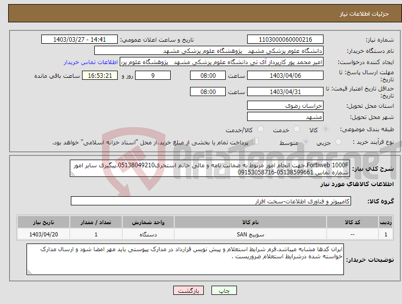Click the -- item code cell
The width and height of the screenshot is (402, 304).
(353, 234)
